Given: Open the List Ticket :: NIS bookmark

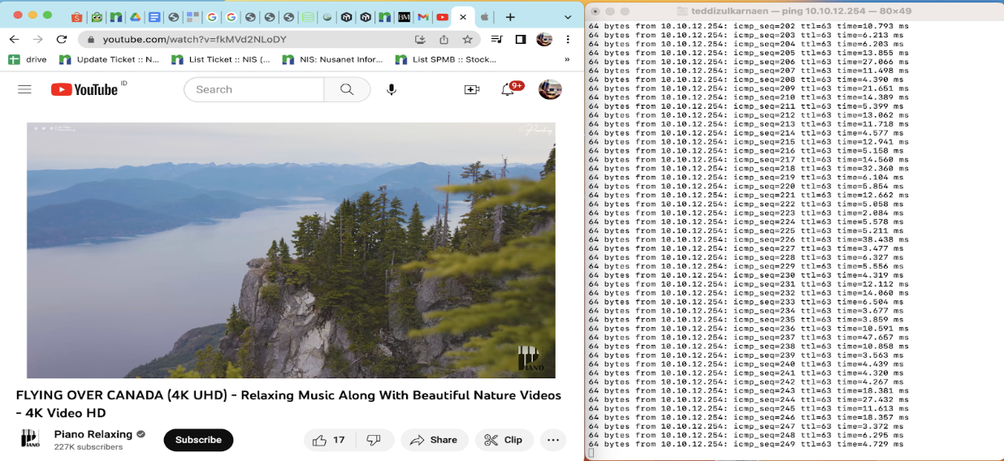Looking at the screenshot, I should pos(221,59).
